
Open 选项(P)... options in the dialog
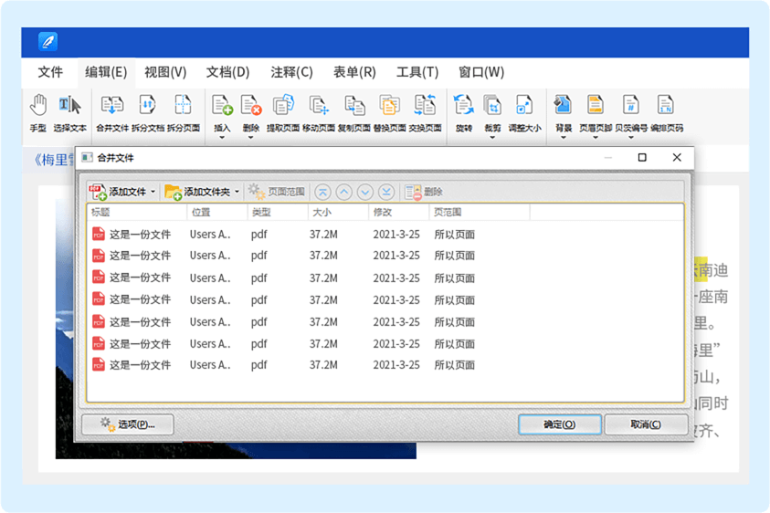128,424
